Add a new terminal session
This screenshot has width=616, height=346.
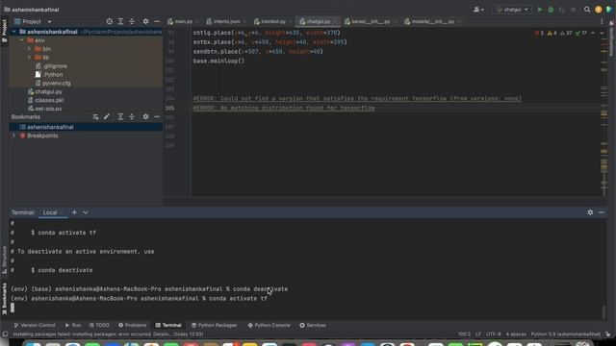point(74,212)
